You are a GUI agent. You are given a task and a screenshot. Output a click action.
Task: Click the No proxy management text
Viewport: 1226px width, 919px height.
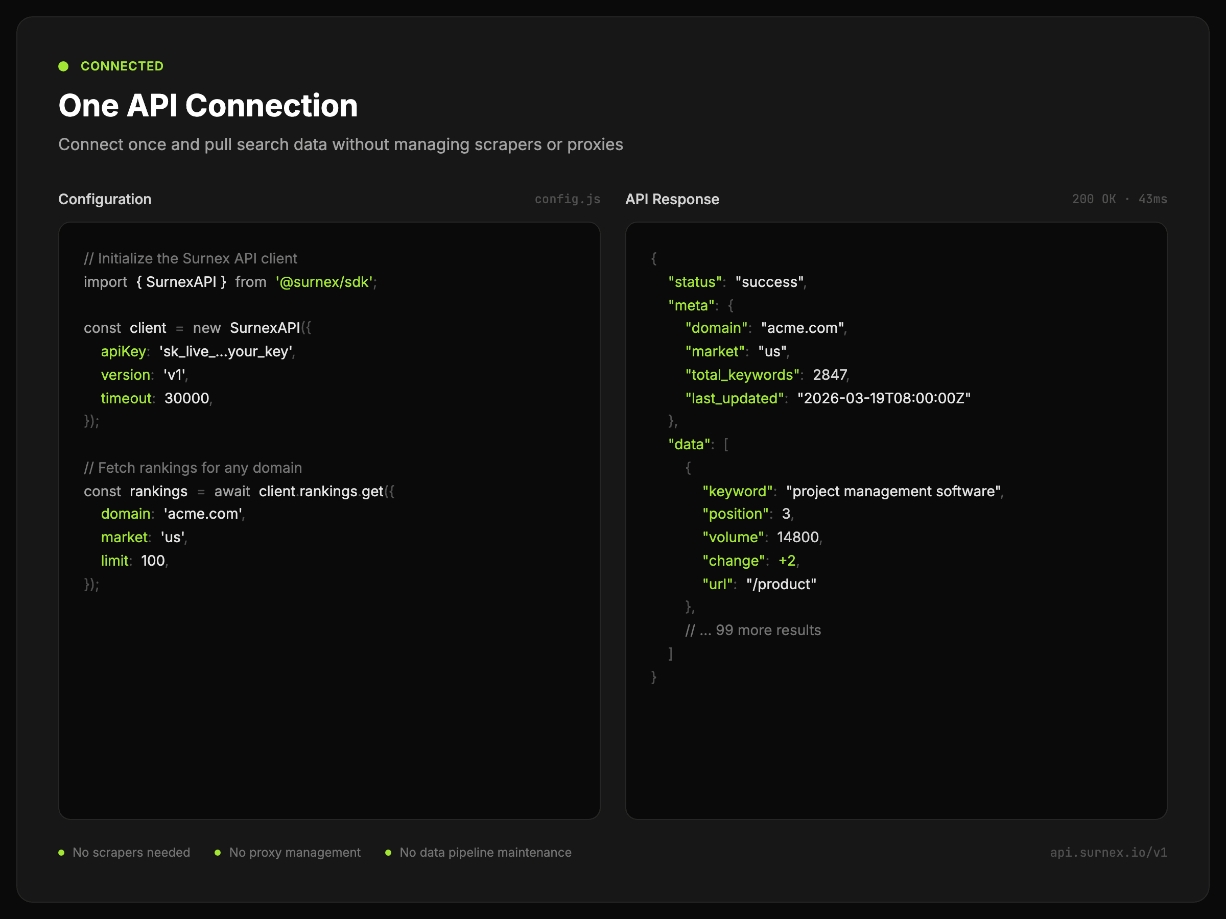click(294, 853)
